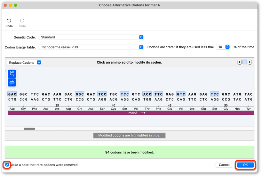Go to next modified codon arrow
Viewport: 261px width, 176px height.
(250, 62)
